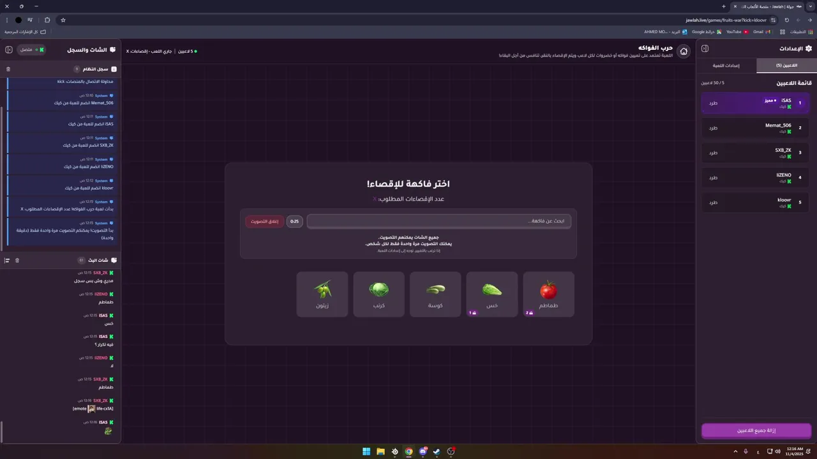Bookmark this page with star icon

tap(63, 20)
